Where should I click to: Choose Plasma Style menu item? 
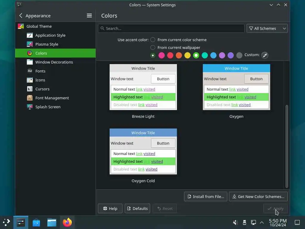click(55, 44)
